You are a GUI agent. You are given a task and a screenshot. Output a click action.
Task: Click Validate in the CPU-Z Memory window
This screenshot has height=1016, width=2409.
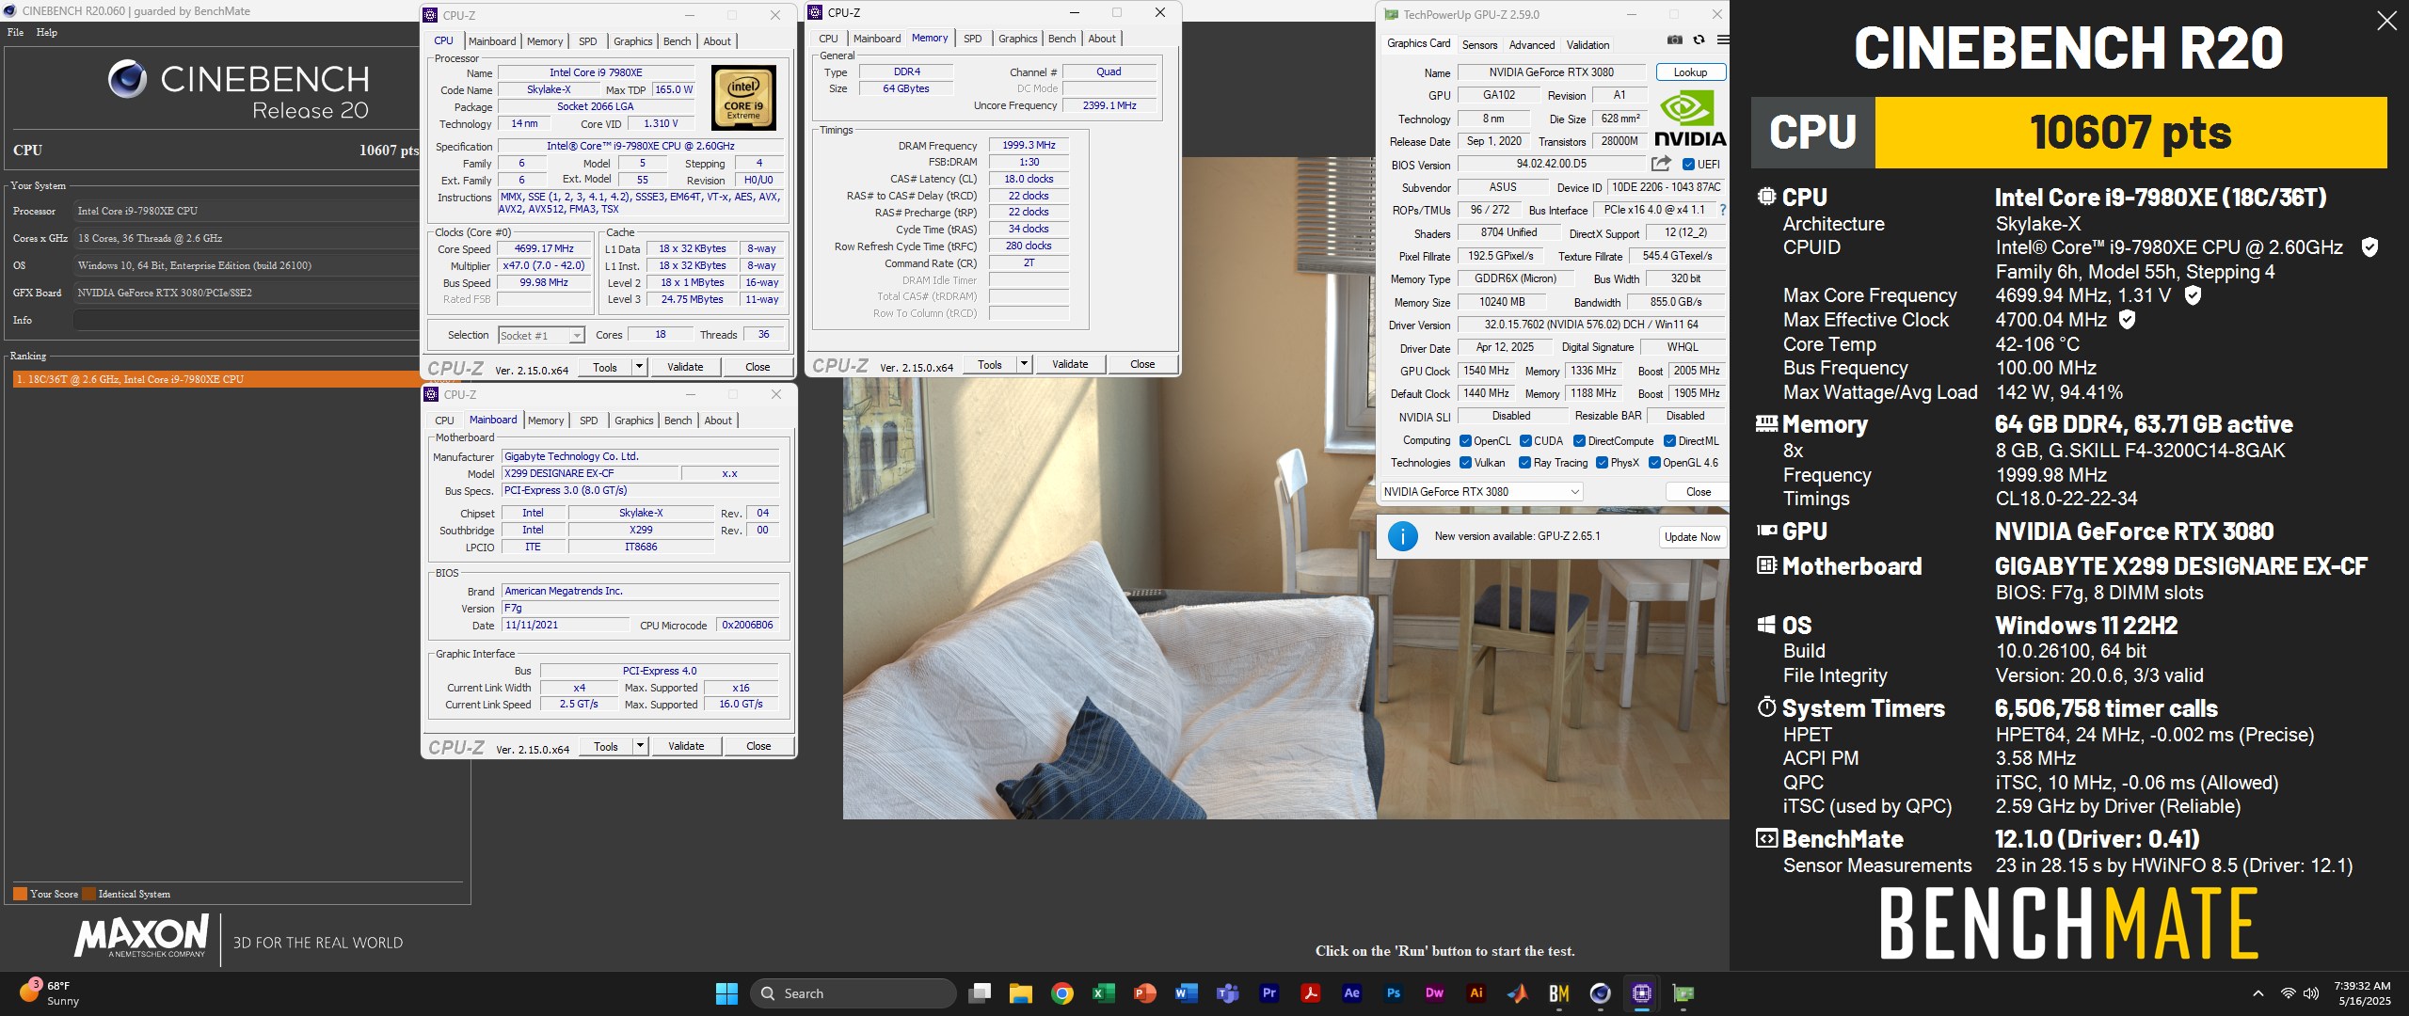click(x=1070, y=364)
